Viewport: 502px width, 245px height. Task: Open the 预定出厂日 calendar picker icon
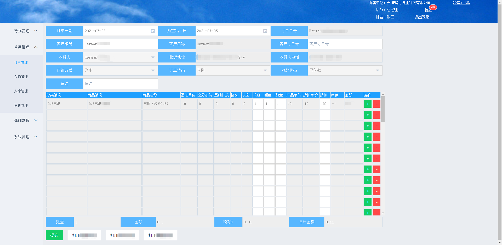pyautogui.click(x=265, y=31)
